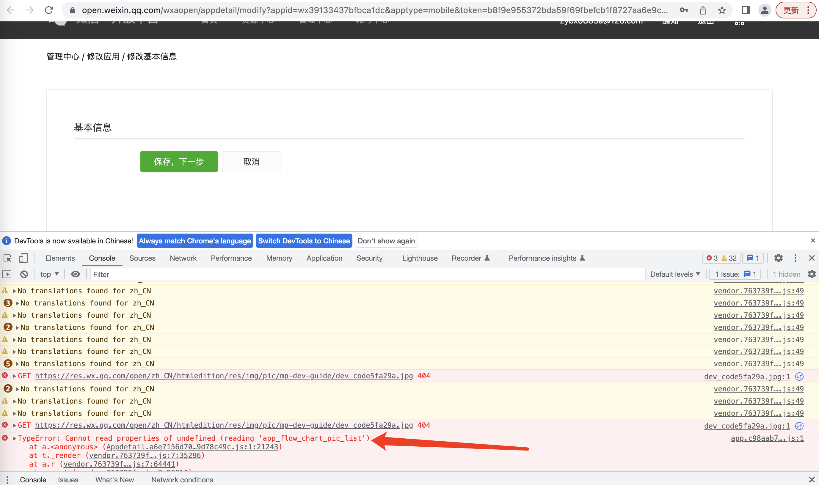
Task: Show the console sidebar panel toggle
Action: 7,274
